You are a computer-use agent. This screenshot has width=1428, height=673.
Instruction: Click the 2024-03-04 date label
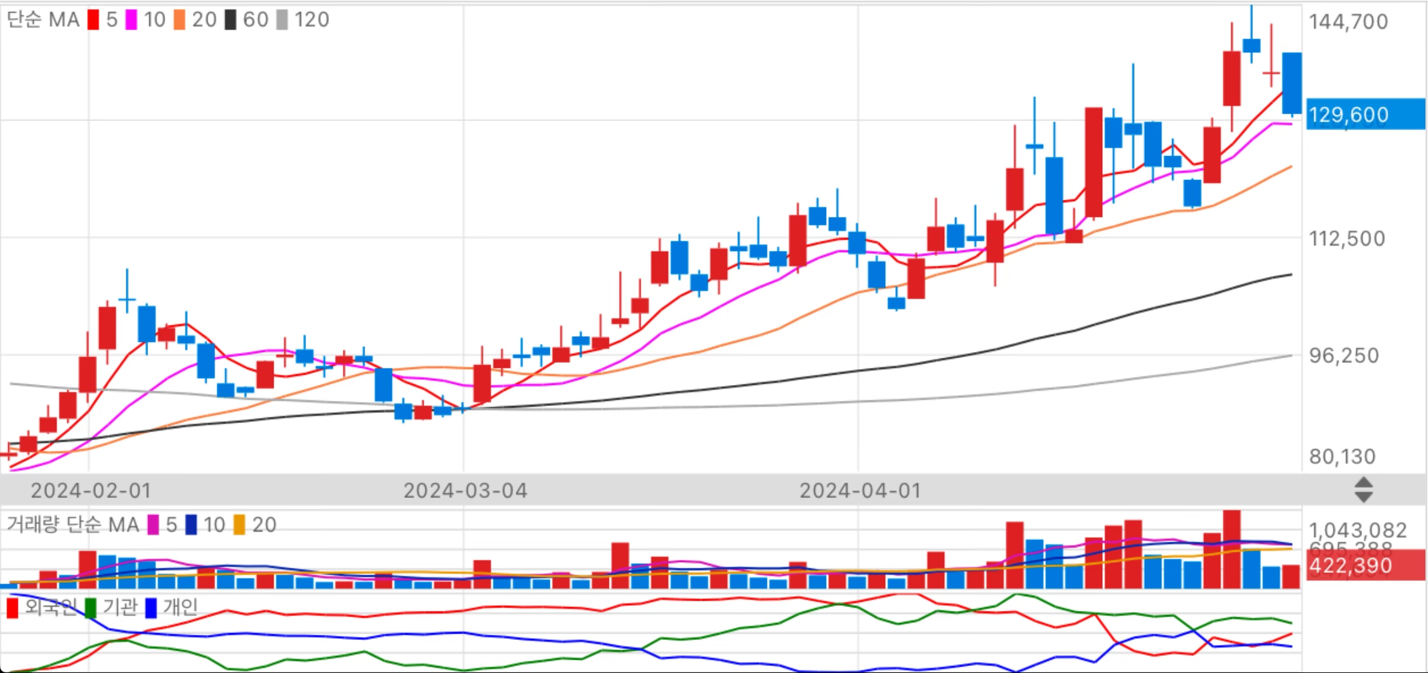[465, 490]
